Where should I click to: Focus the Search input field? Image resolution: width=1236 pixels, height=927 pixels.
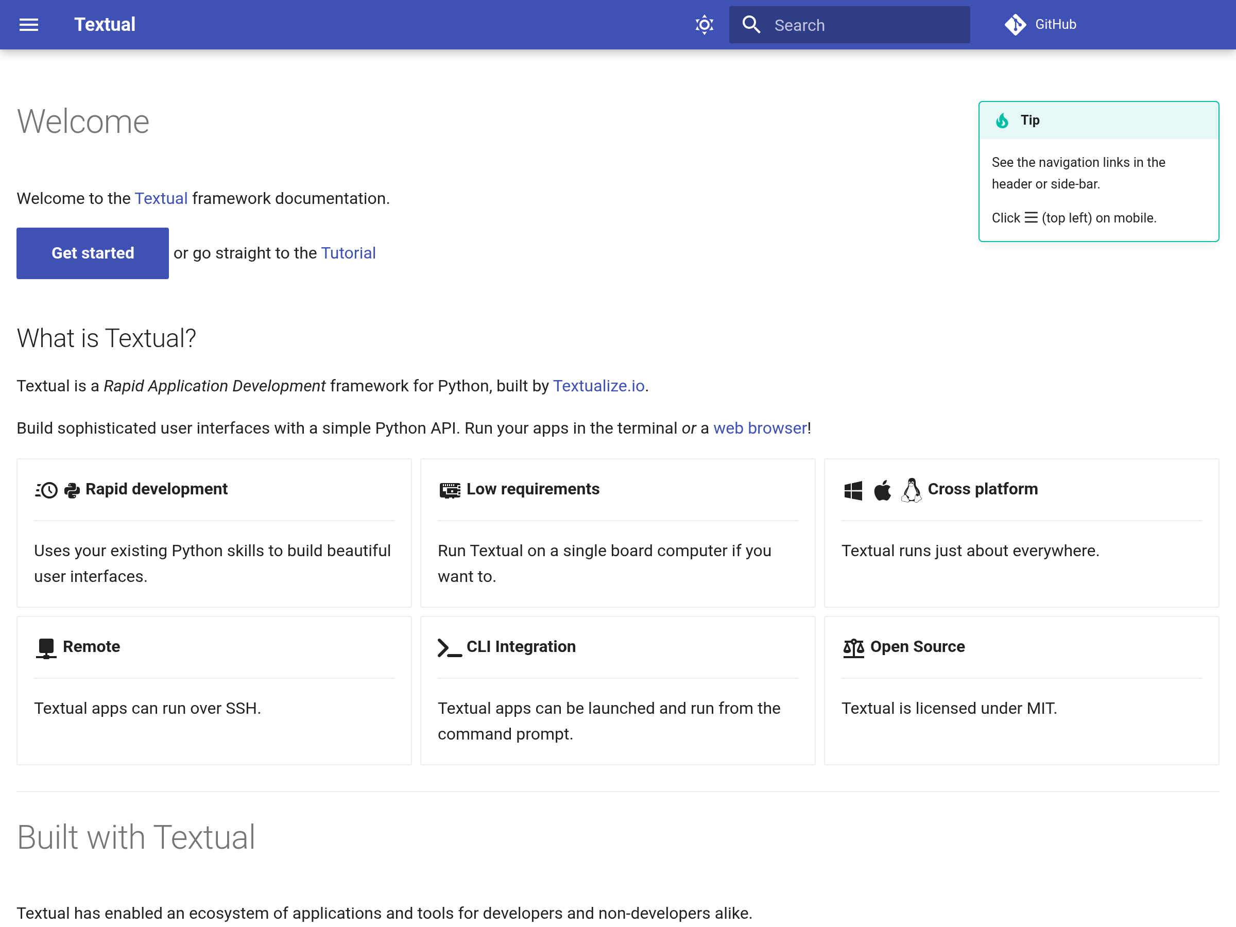849,25
